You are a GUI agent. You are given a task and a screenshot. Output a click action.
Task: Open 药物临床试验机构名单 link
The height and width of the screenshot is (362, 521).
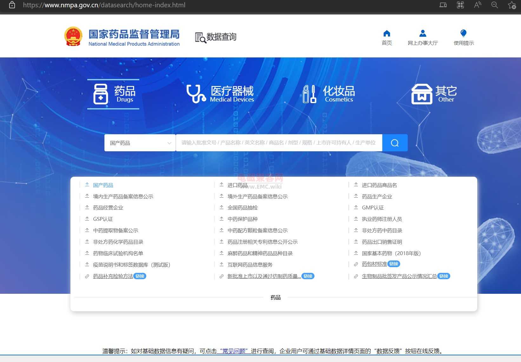click(x=118, y=253)
